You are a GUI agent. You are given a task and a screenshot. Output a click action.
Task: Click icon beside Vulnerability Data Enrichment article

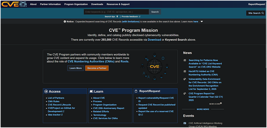(185, 79)
